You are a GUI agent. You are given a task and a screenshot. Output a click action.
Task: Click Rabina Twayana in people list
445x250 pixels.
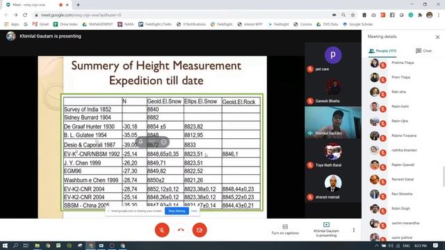point(403,136)
